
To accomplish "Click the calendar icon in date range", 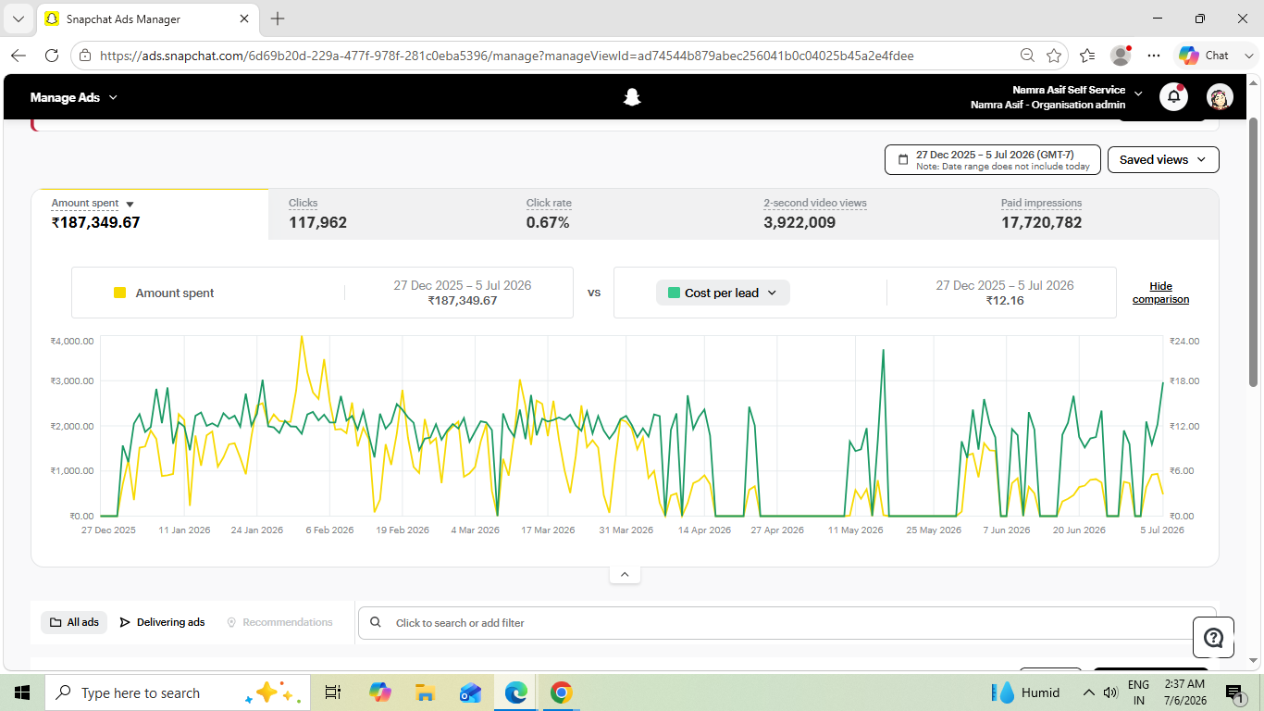I will pyautogui.click(x=903, y=160).
